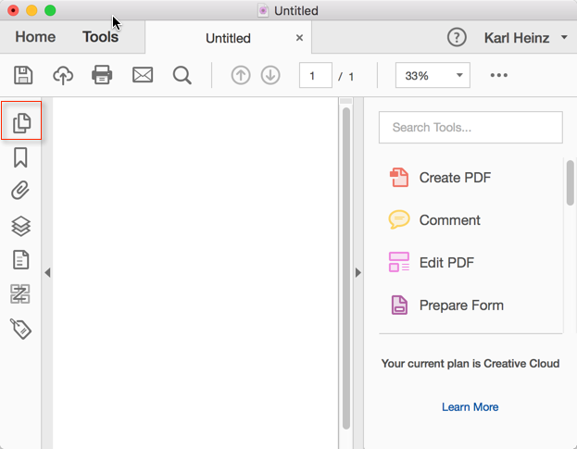Open the Page Thumbnails panel
This screenshot has width=577, height=449.
tap(21, 122)
